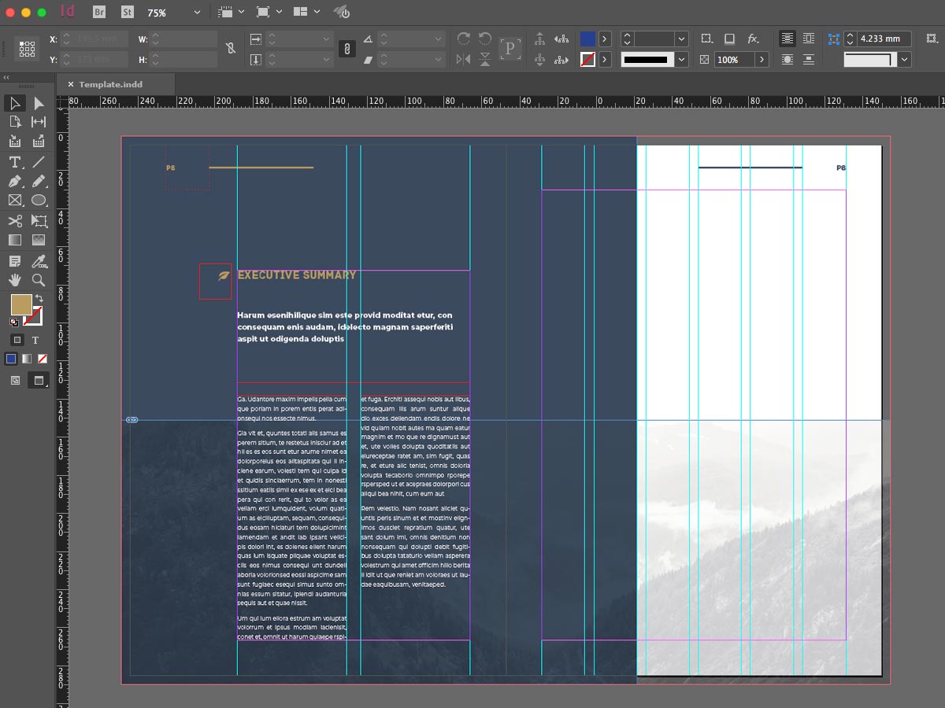Set formatting affects text
Image resolution: width=945 pixels, height=708 pixels.
click(35, 340)
